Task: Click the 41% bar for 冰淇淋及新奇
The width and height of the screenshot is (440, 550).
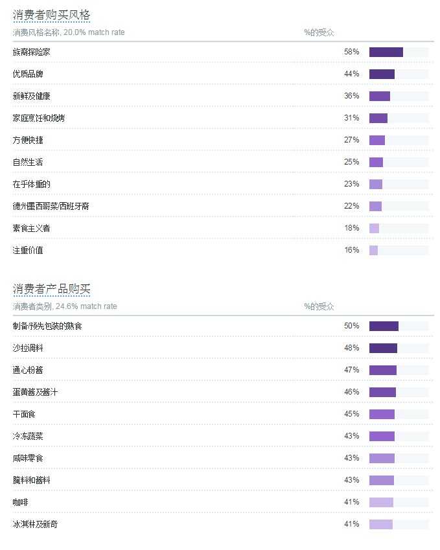Action: 381,524
